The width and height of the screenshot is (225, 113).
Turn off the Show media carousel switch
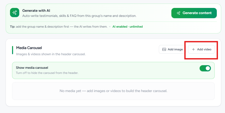(x=205, y=68)
